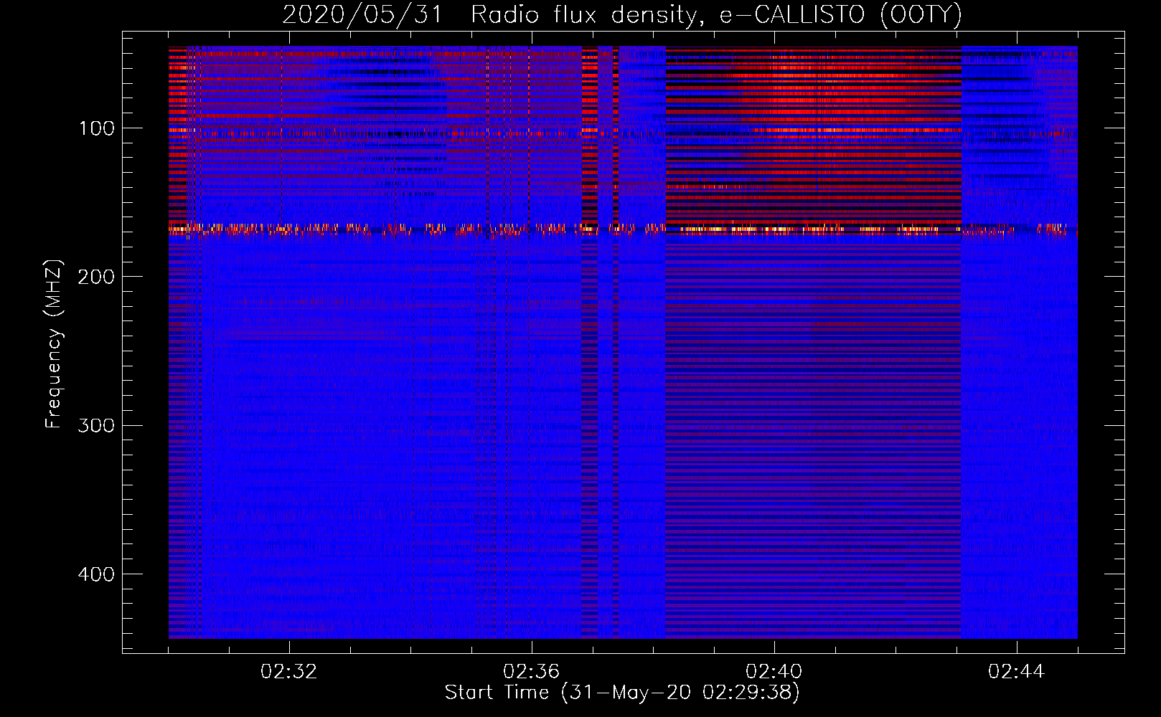Click the 'Frequency (MHZ)' axis label

54,344
